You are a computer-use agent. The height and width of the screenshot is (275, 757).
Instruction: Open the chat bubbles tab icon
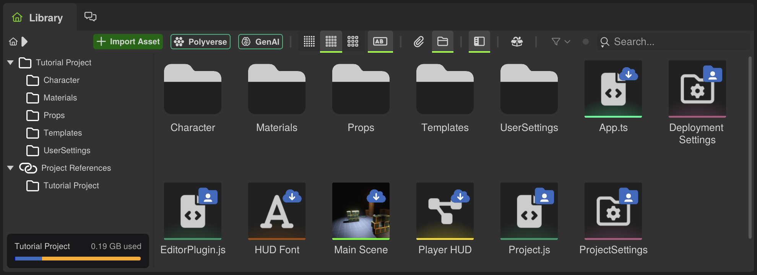(90, 16)
